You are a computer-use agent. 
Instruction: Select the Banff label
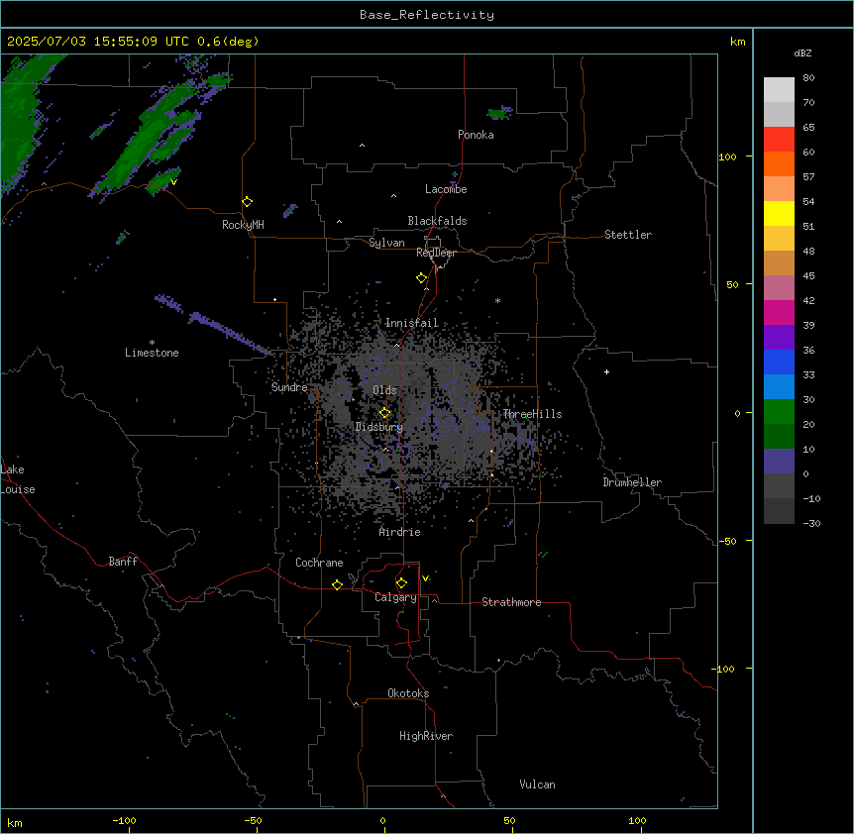click(x=123, y=562)
